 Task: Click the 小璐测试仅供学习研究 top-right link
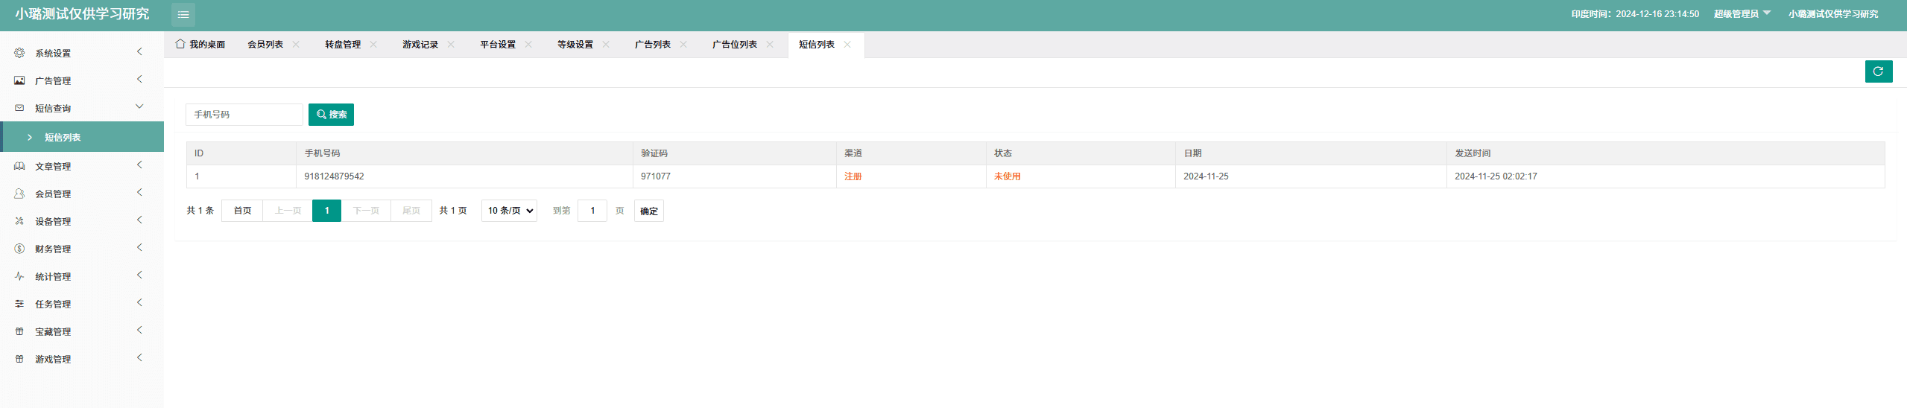point(1833,14)
